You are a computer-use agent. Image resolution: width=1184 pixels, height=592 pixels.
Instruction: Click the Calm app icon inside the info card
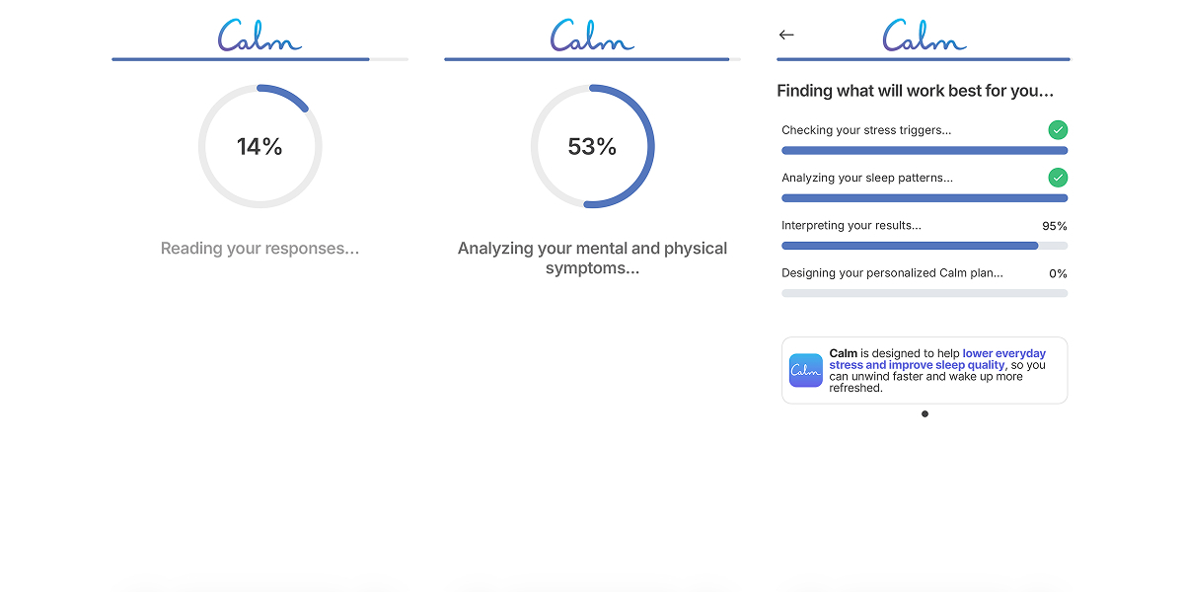(805, 370)
